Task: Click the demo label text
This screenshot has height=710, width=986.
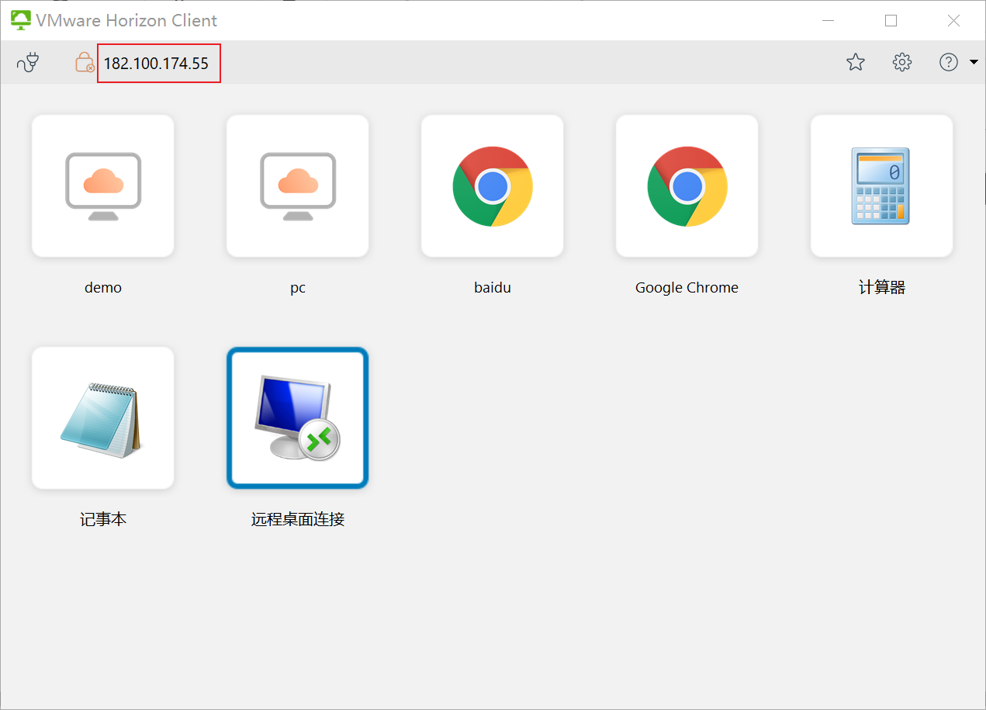Action: (x=103, y=288)
